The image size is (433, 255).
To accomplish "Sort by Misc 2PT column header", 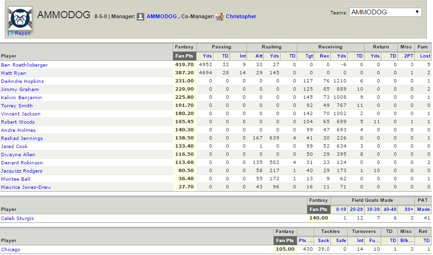I will [409, 56].
